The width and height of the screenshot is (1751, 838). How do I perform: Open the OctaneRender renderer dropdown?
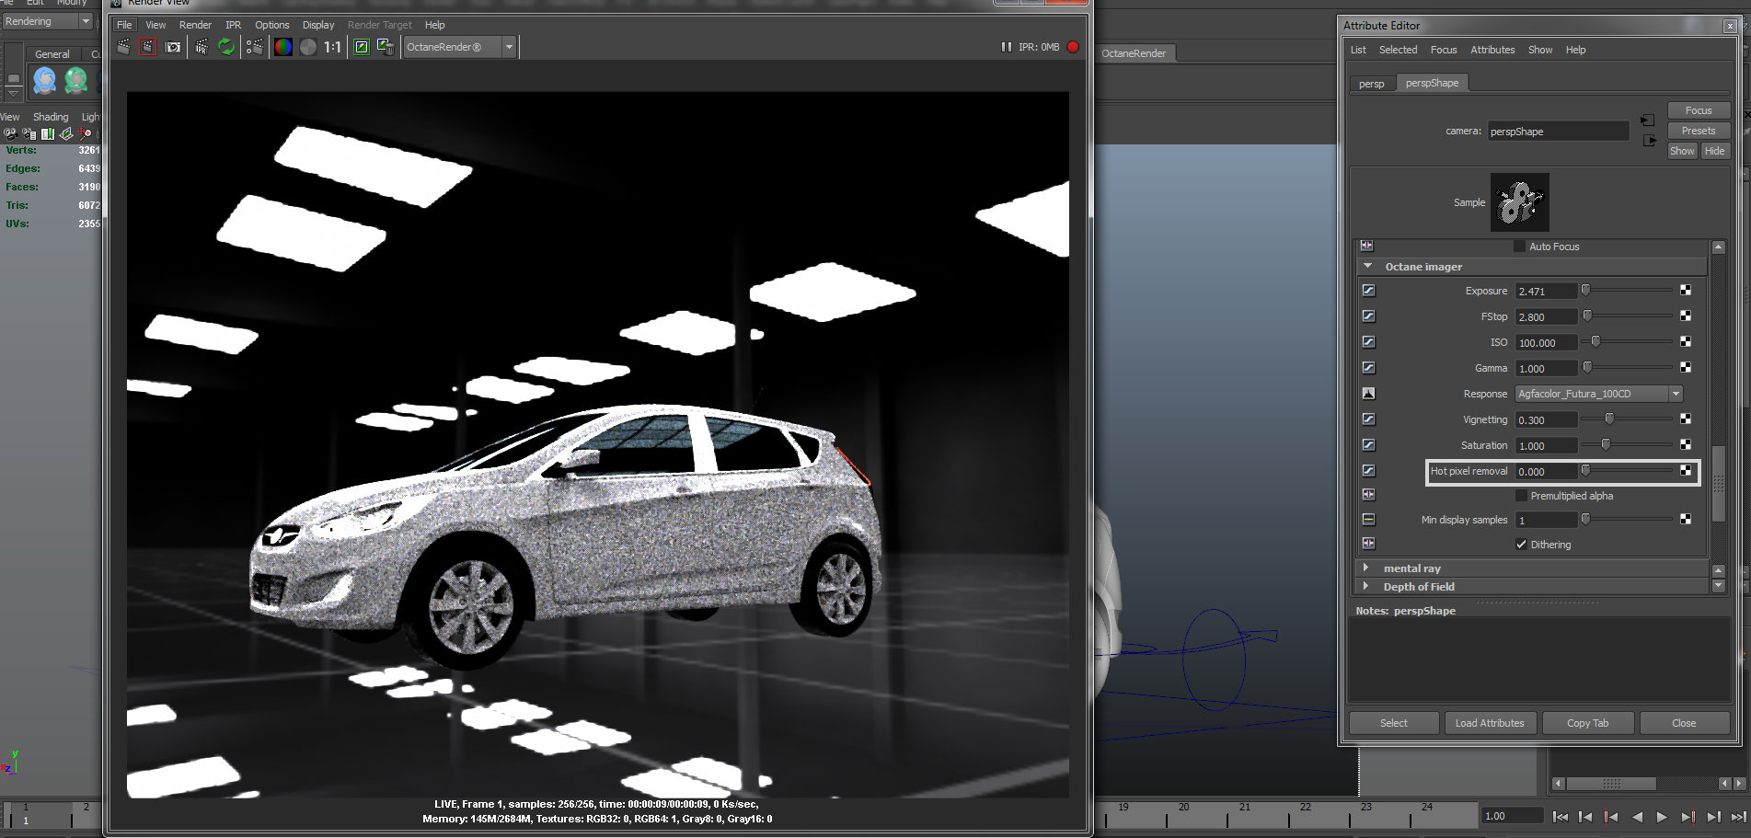pos(459,47)
